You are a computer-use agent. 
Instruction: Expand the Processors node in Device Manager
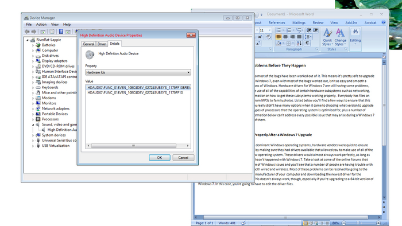coord(33,119)
